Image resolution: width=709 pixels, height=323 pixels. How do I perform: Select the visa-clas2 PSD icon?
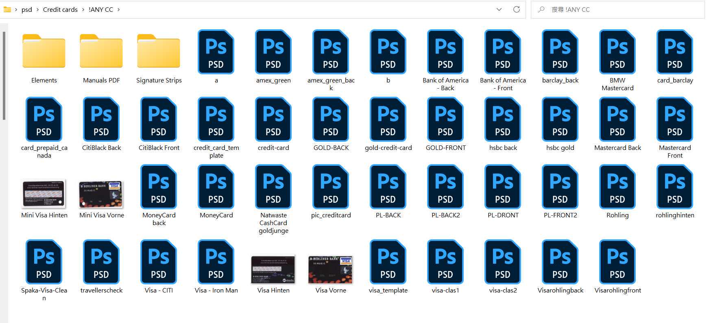(x=503, y=262)
